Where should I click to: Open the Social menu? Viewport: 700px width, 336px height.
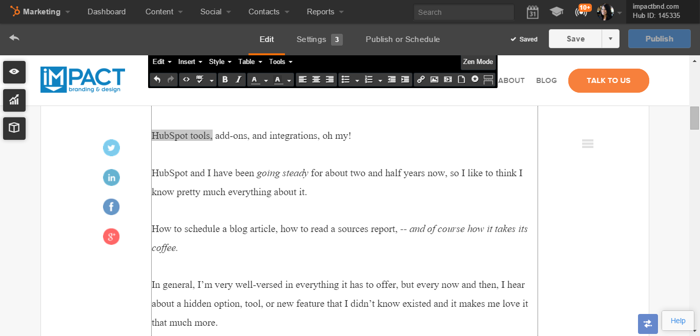click(x=216, y=12)
